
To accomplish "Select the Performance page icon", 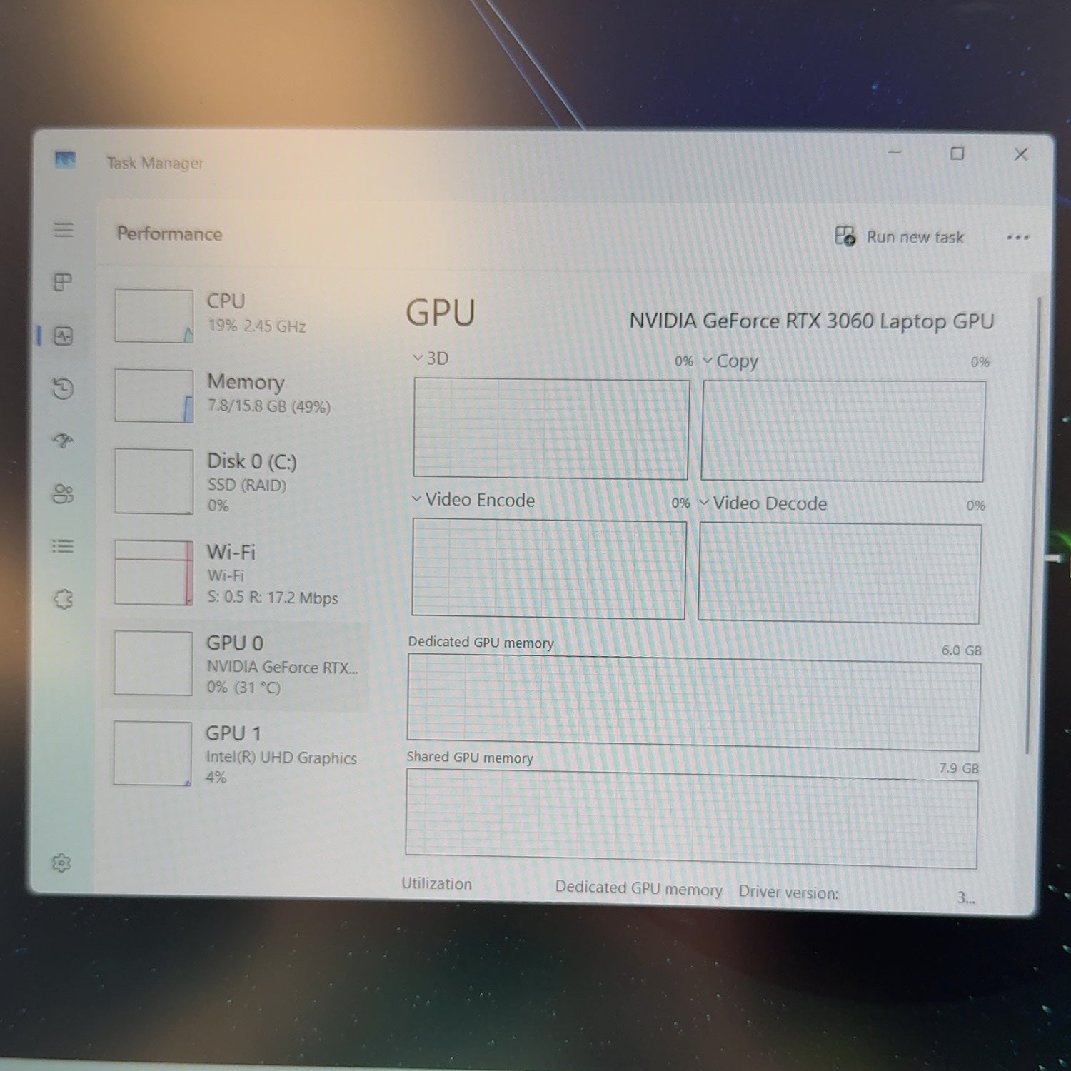I will click(64, 336).
